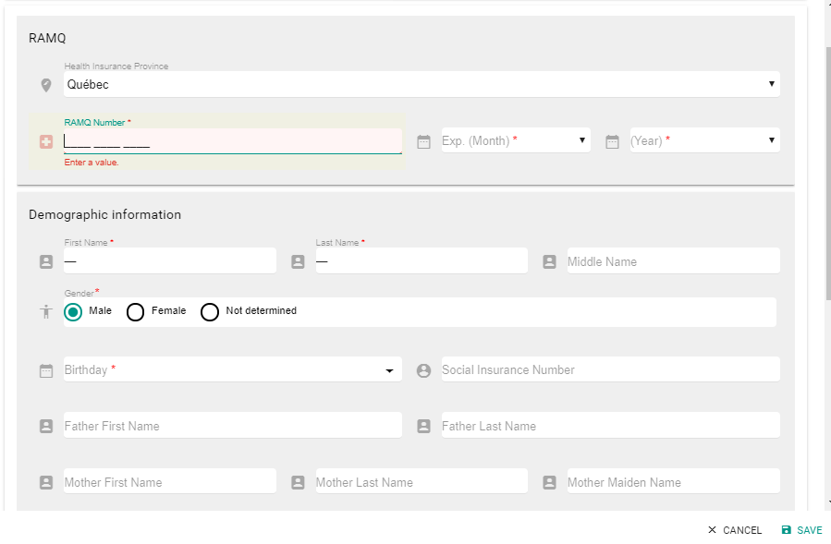Focus the RAMQ Number input field
This screenshot has width=831, height=544.
coord(232,141)
